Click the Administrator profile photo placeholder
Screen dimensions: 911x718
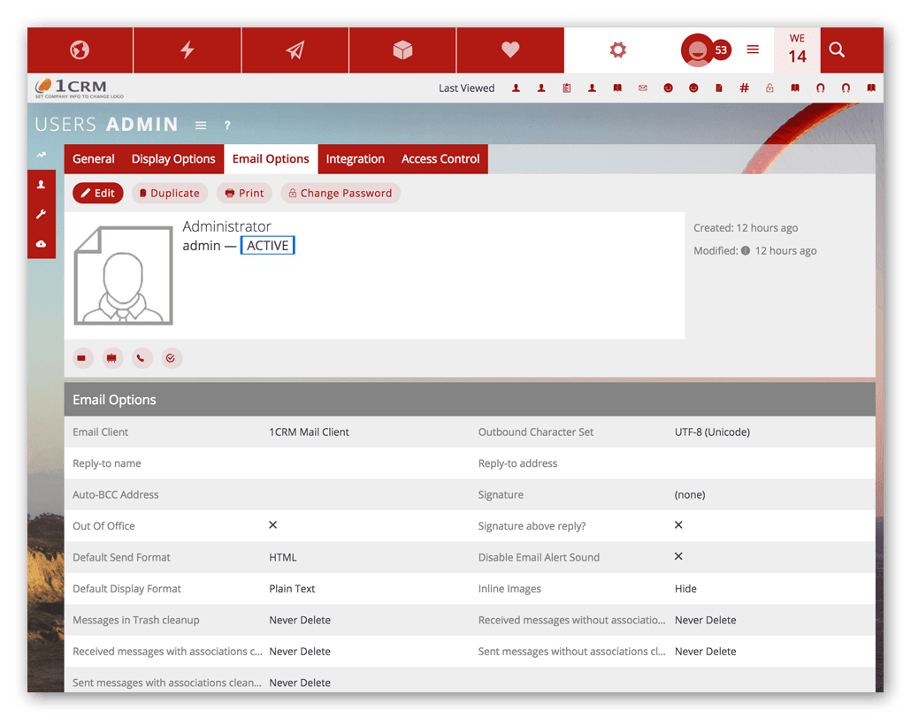(x=123, y=276)
